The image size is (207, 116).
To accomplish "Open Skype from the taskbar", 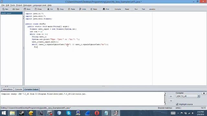I will 69,113.
